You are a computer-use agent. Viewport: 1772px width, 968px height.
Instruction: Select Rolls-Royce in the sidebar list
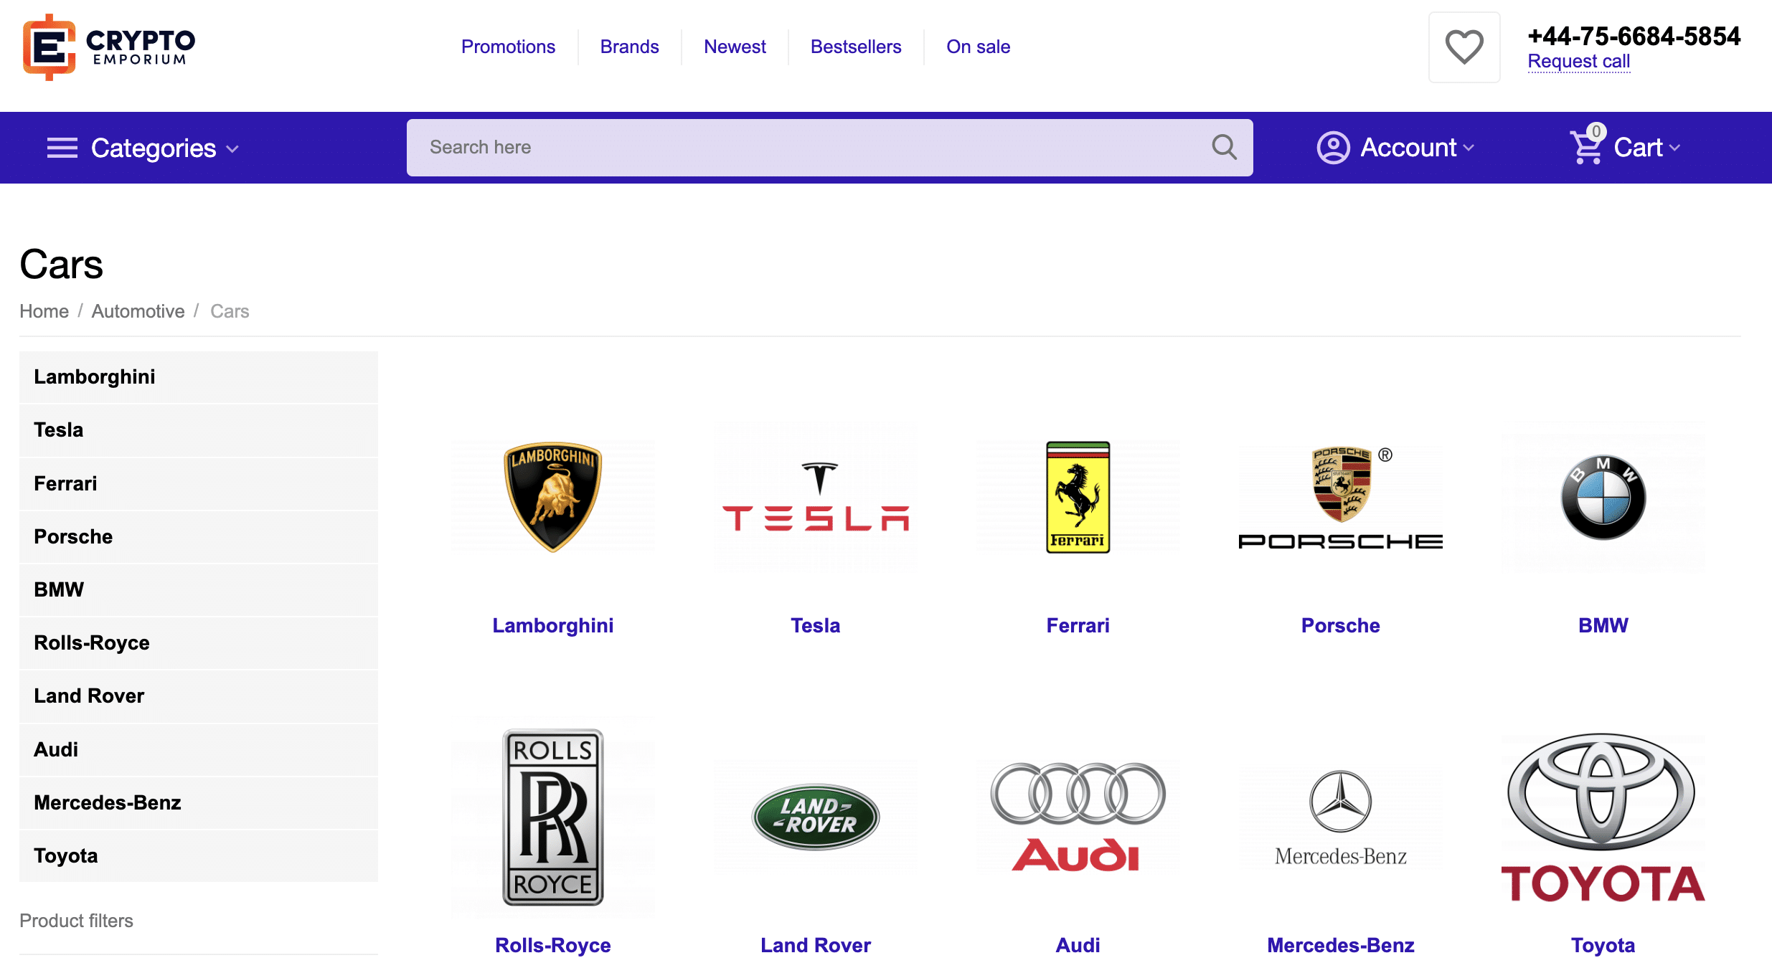coord(199,642)
